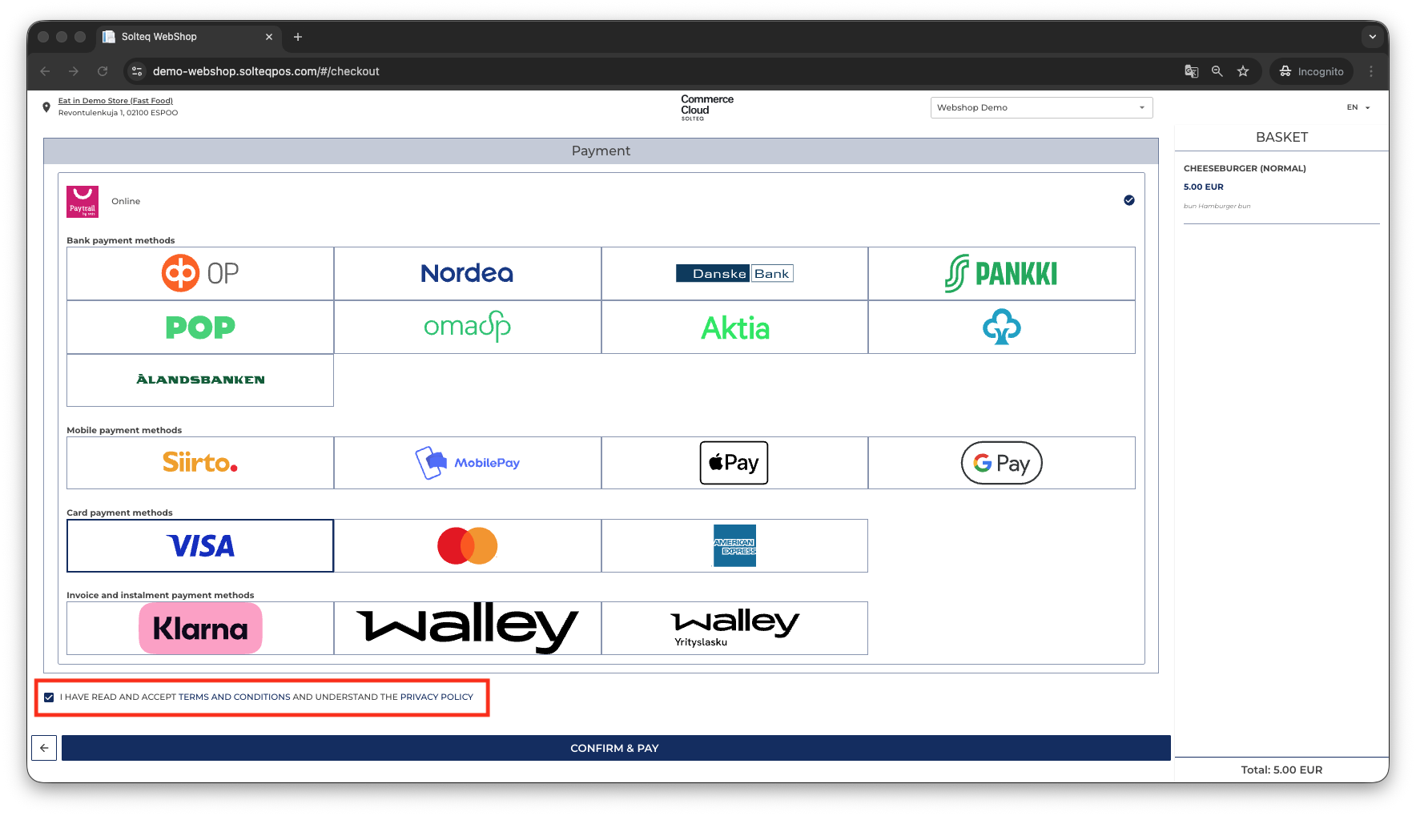The width and height of the screenshot is (1416, 816).
Task: Open a new browser tab
Action: [x=298, y=37]
